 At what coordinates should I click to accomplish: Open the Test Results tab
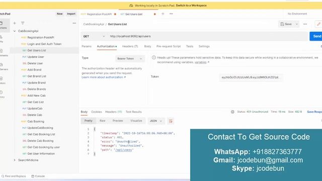click(x=133, y=112)
